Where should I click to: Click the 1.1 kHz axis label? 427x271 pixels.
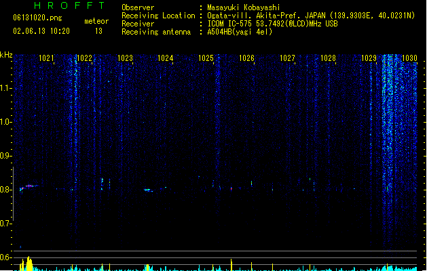(5, 88)
